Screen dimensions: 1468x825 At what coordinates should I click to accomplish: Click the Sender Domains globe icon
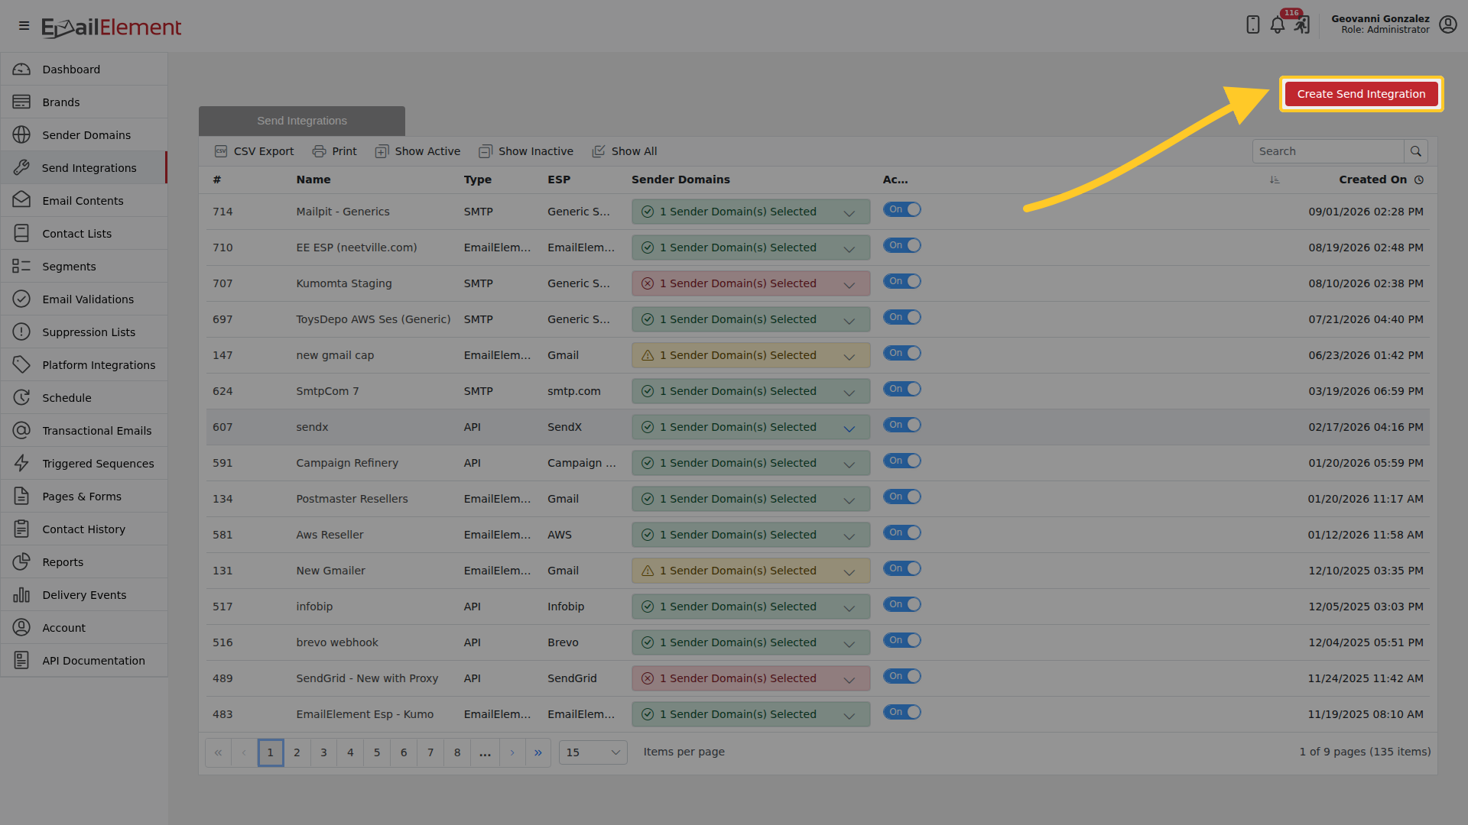(21, 135)
